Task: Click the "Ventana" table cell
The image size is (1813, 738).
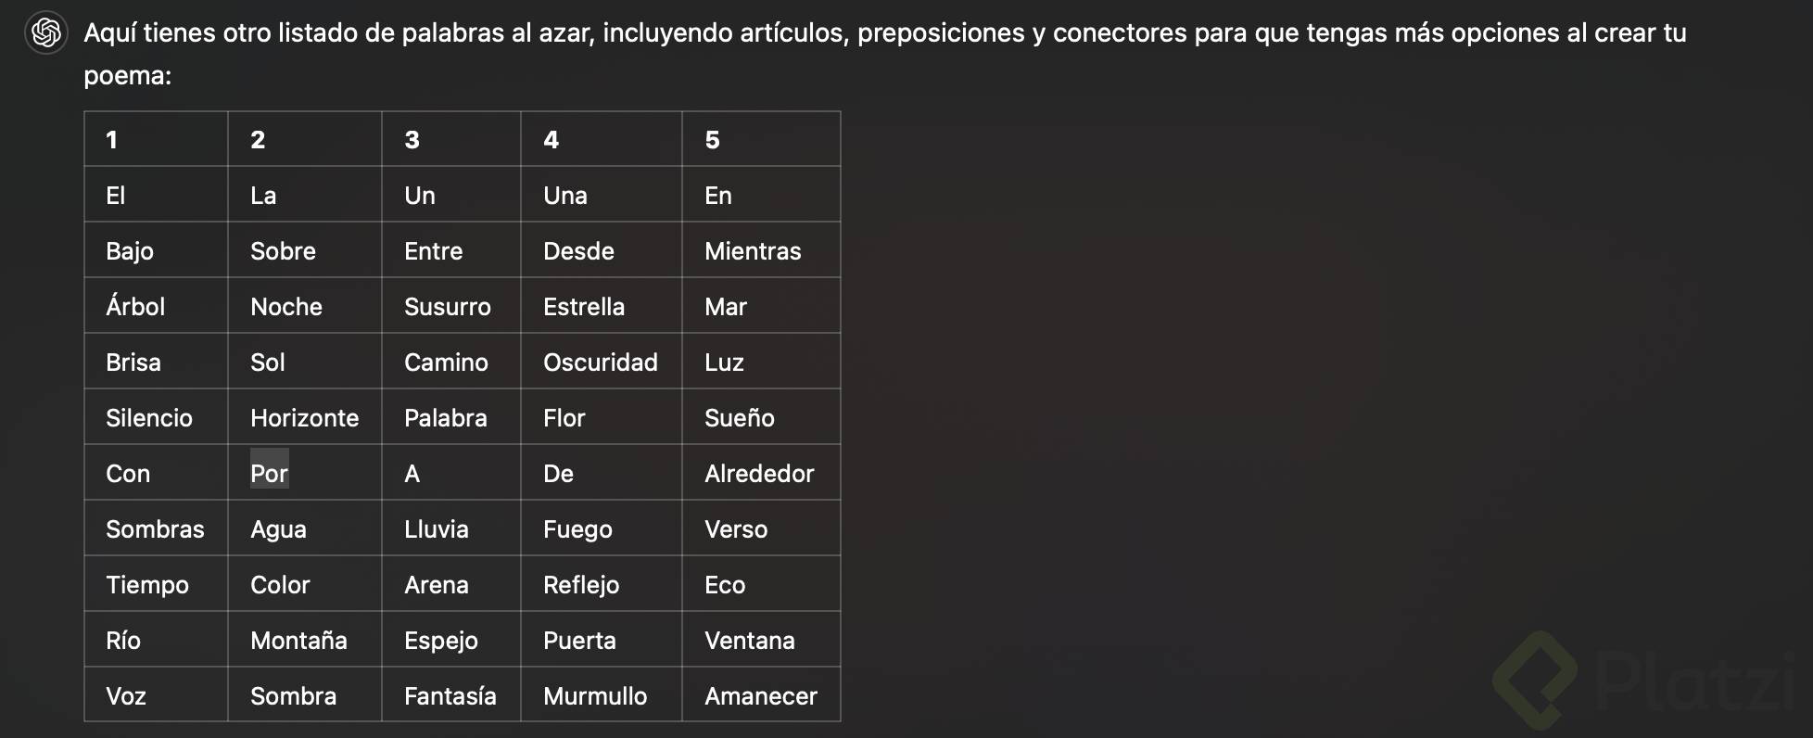Action: pyautogui.click(x=749, y=641)
